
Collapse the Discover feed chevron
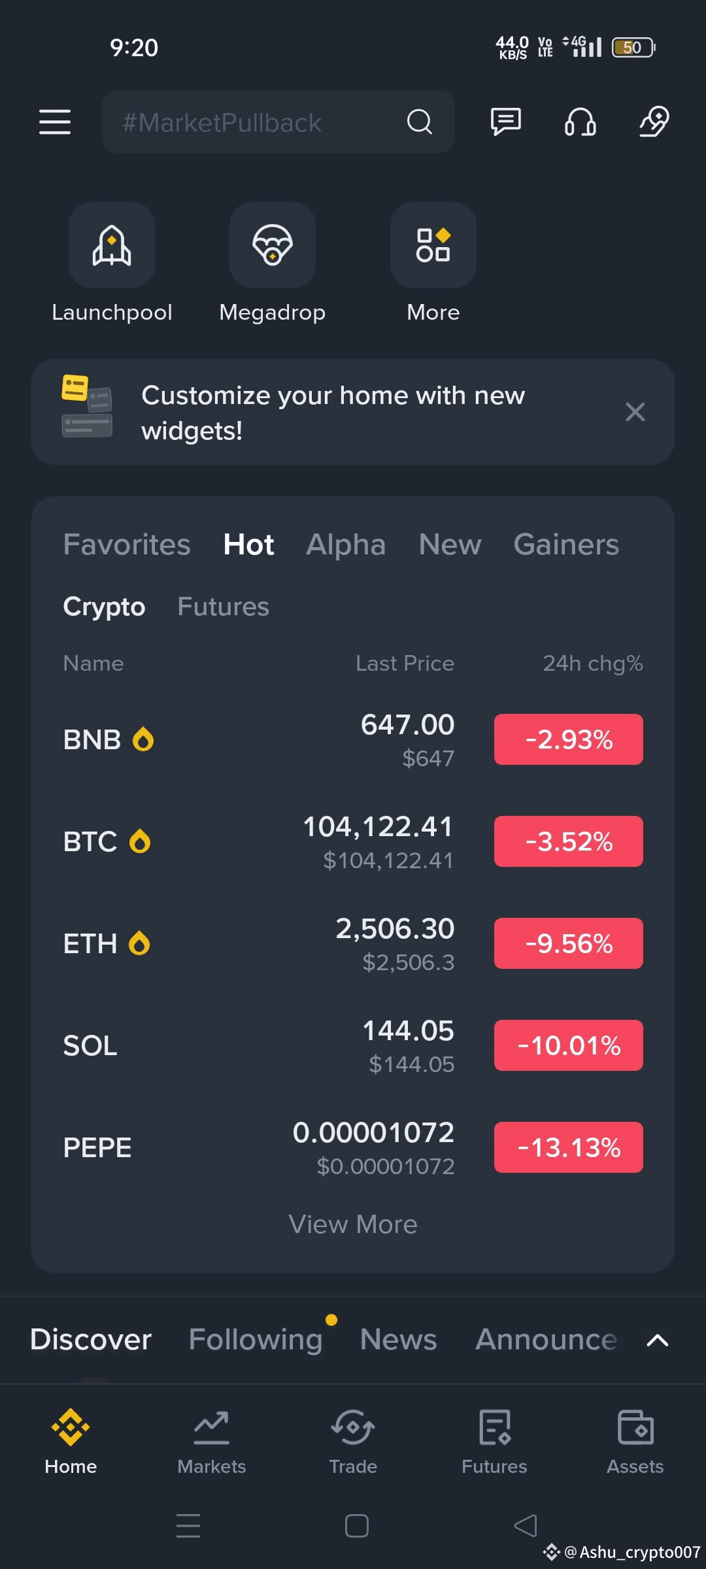[x=658, y=1340]
